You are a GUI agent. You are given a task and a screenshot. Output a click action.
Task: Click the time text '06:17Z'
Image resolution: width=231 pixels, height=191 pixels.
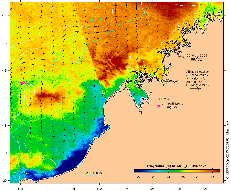pos(197,60)
